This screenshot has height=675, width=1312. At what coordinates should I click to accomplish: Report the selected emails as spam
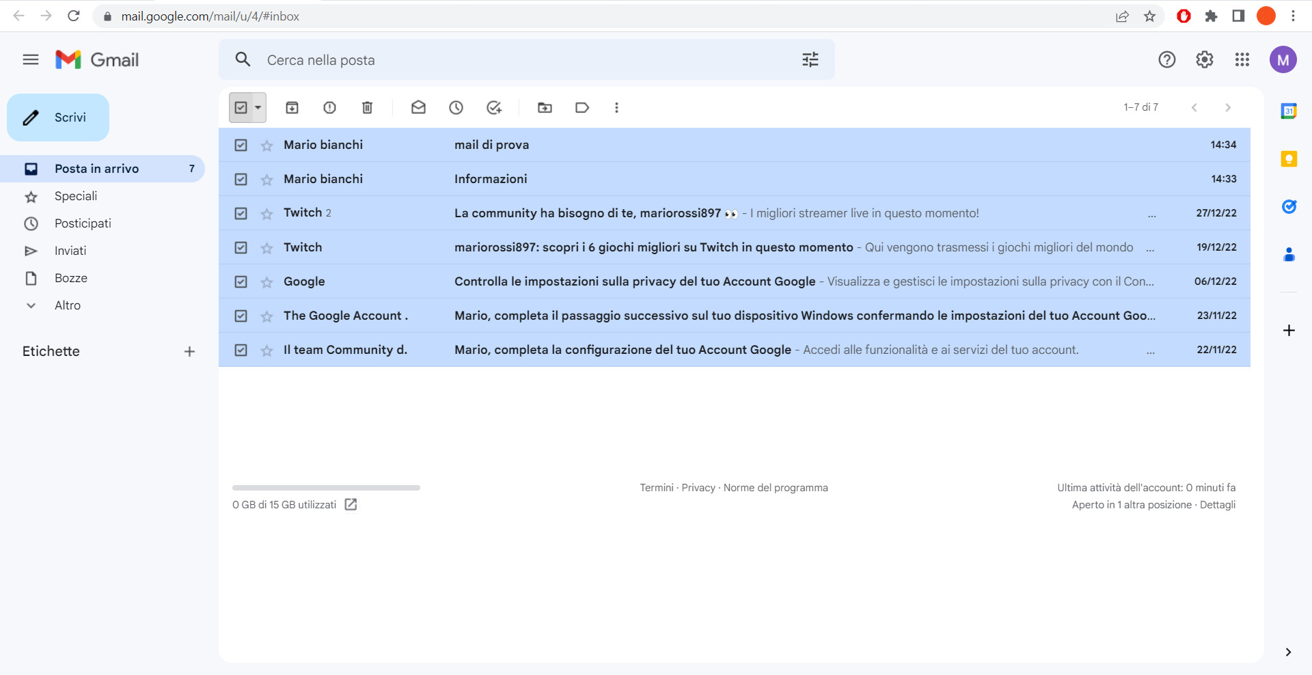click(x=329, y=107)
